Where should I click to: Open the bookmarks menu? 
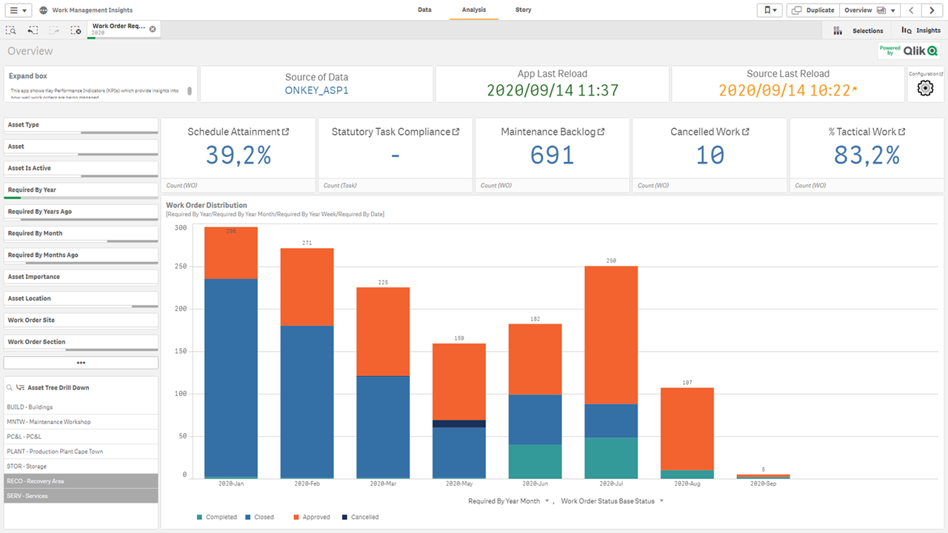(770, 10)
